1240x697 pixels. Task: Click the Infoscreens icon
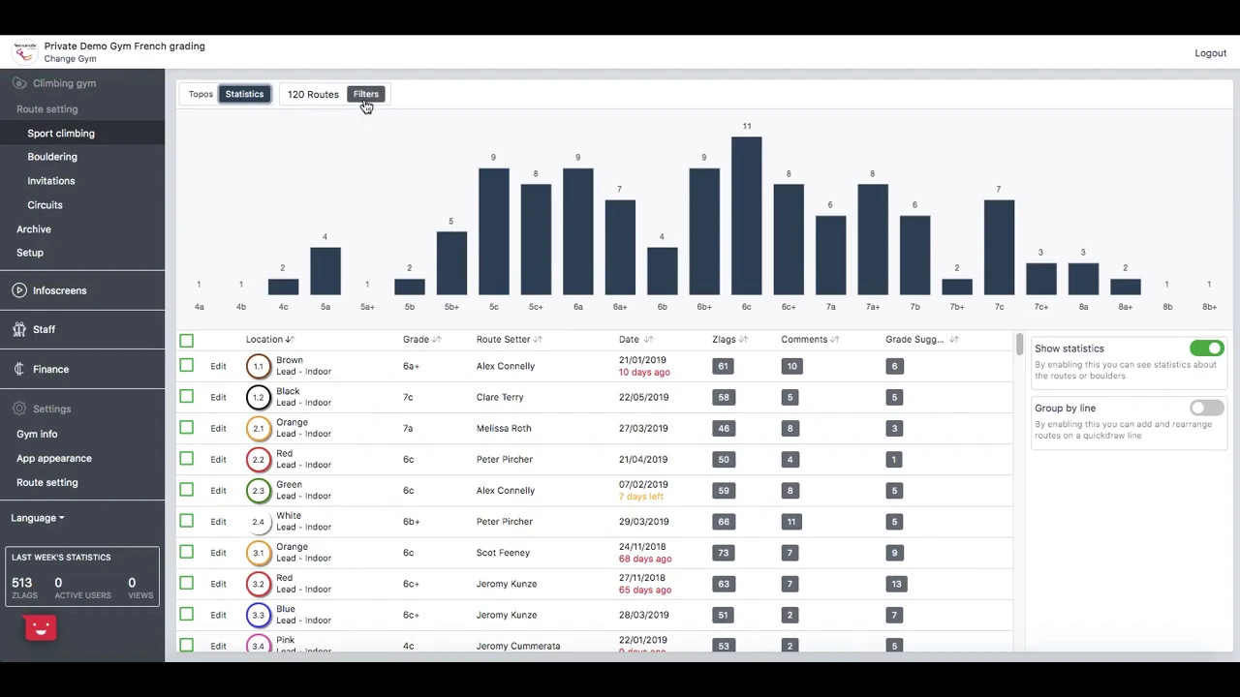click(19, 290)
